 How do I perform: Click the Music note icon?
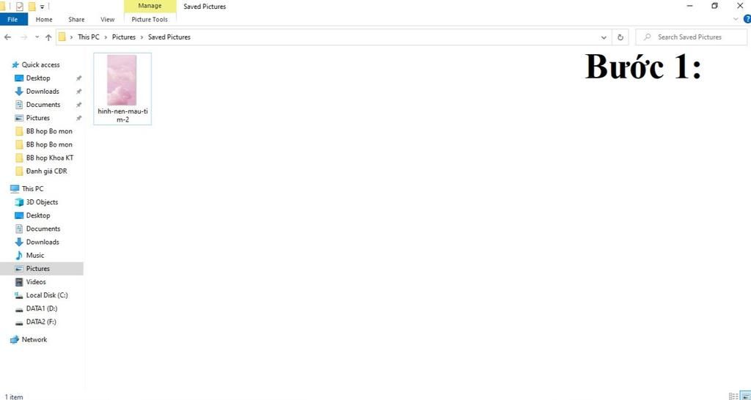pyautogui.click(x=19, y=255)
